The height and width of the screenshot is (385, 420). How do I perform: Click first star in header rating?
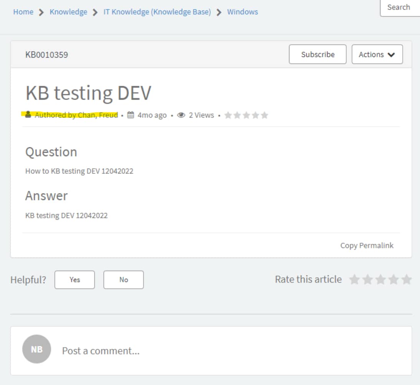point(228,115)
